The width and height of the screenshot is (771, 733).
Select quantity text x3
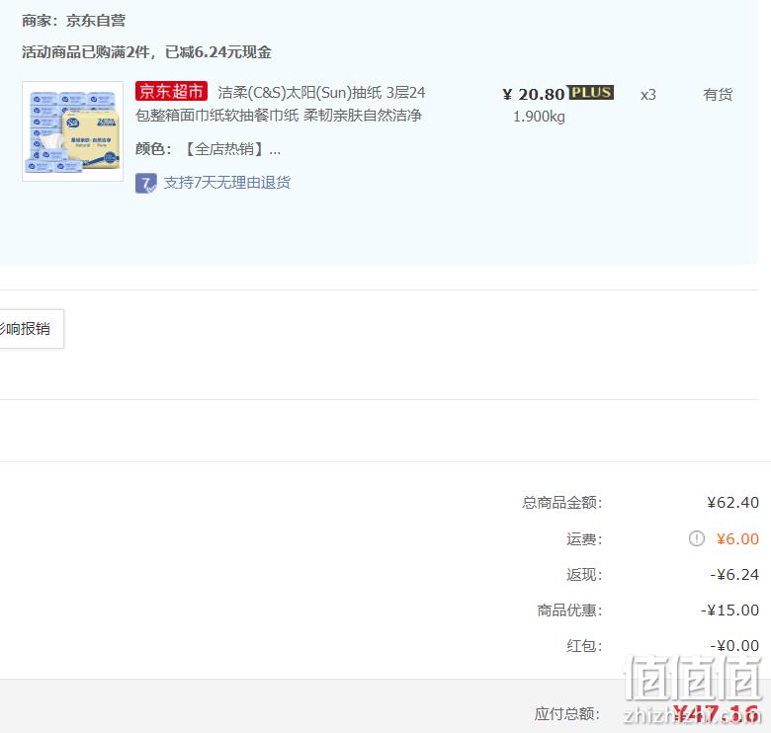tap(648, 94)
